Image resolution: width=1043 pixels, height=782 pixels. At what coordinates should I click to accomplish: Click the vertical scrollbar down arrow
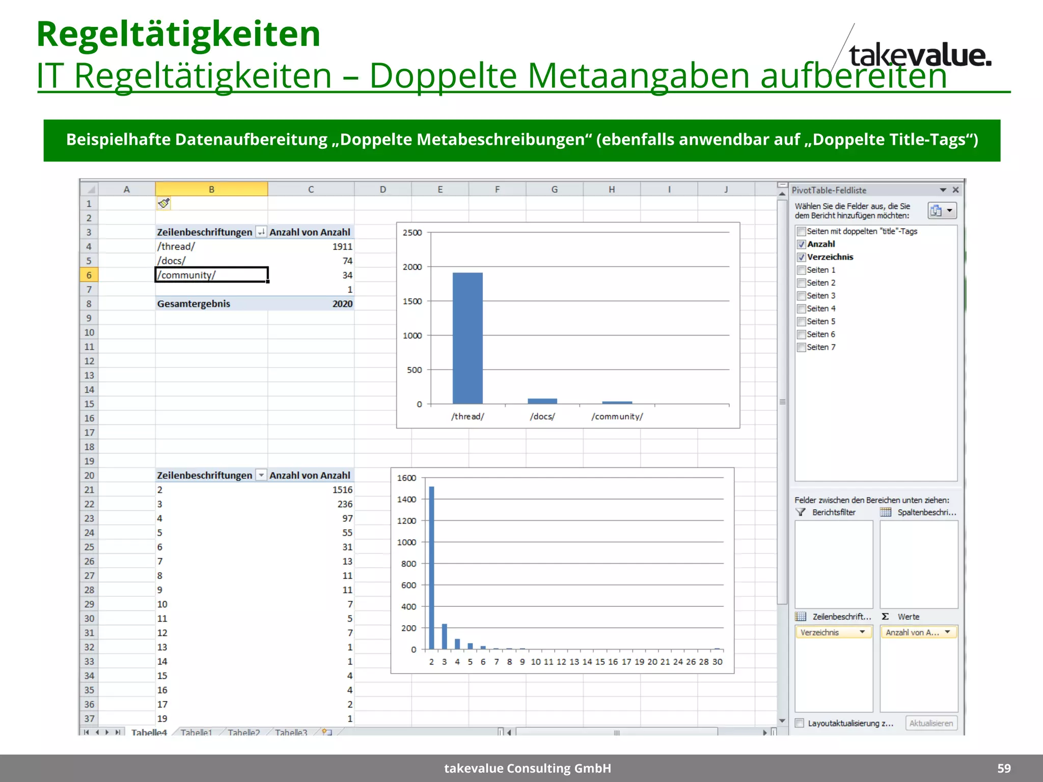click(782, 721)
